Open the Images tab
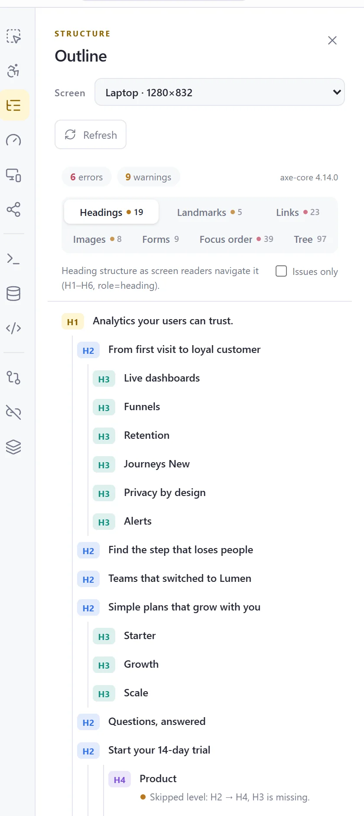The width and height of the screenshot is (364, 816). [97, 239]
